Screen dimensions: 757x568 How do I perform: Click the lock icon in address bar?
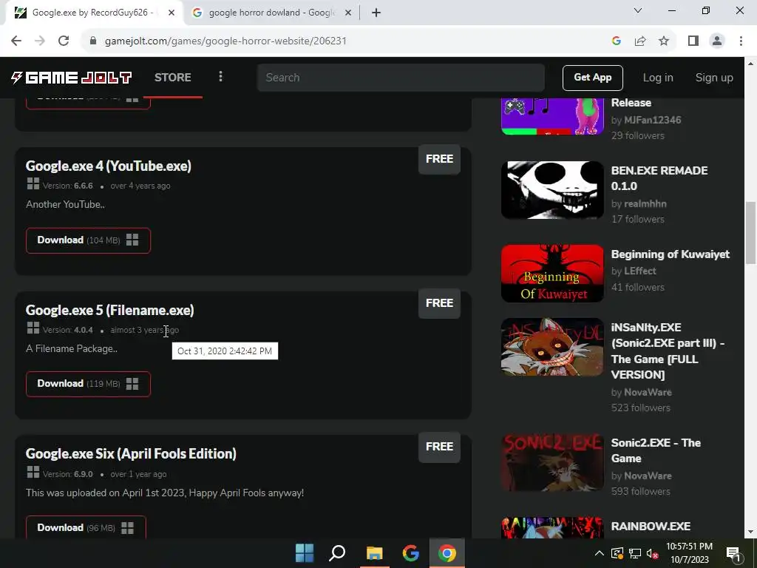click(93, 41)
